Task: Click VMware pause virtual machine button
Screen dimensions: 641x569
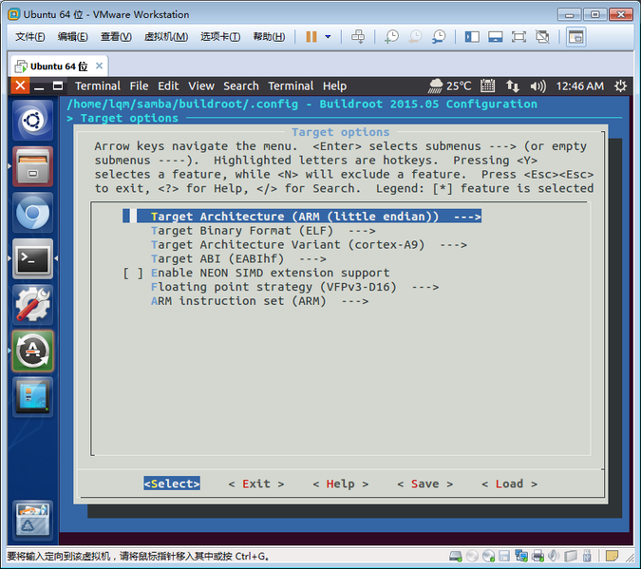Action: pos(311,37)
